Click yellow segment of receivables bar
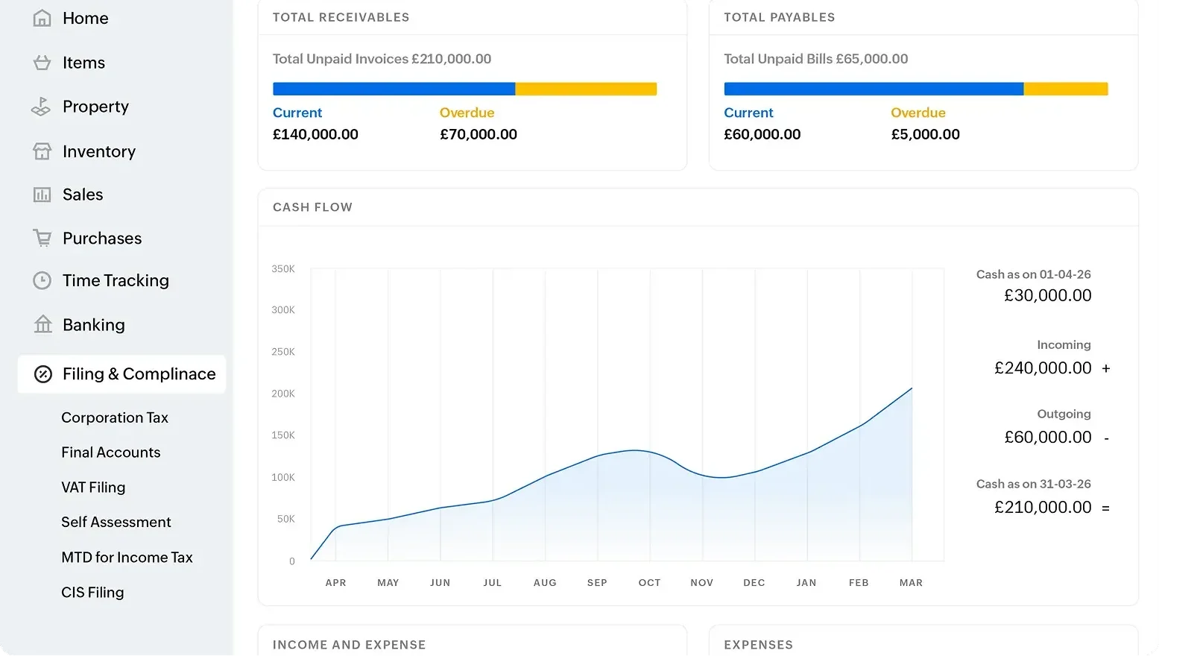The height and width of the screenshot is (656, 1203). (x=586, y=89)
